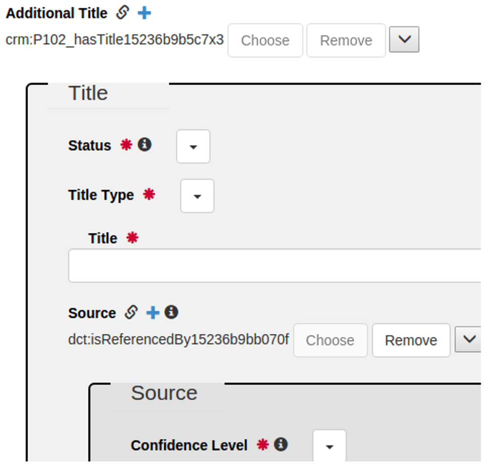Open the Confidence Level dropdown
The height and width of the screenshot is (466, 487).
point(330,446)
